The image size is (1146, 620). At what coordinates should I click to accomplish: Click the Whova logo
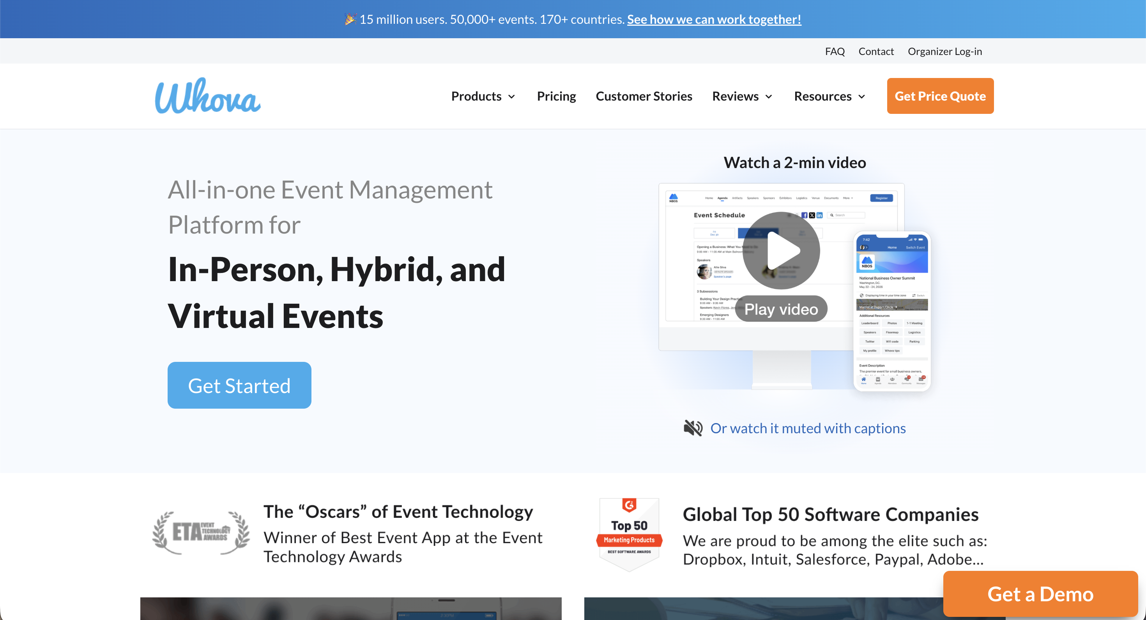click(208, 96)
